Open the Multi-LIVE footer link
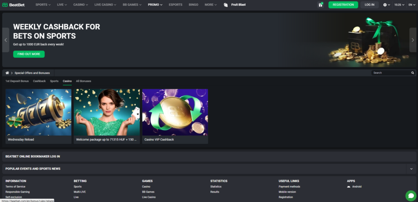 [x=80, y=192]
